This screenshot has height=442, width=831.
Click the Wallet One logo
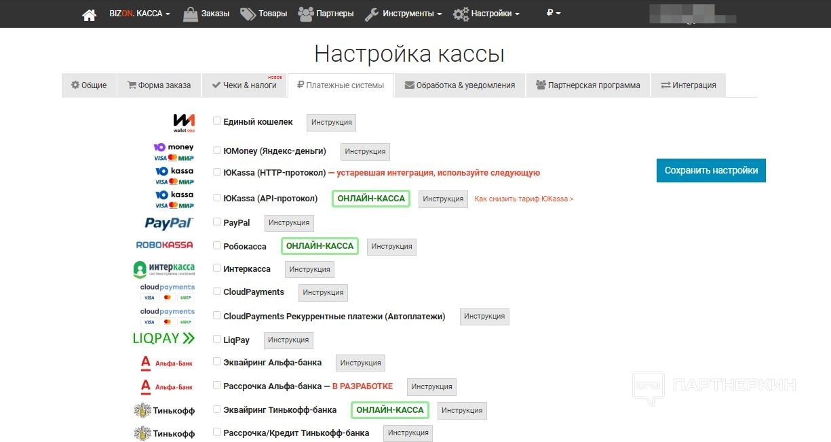[183, 122]
